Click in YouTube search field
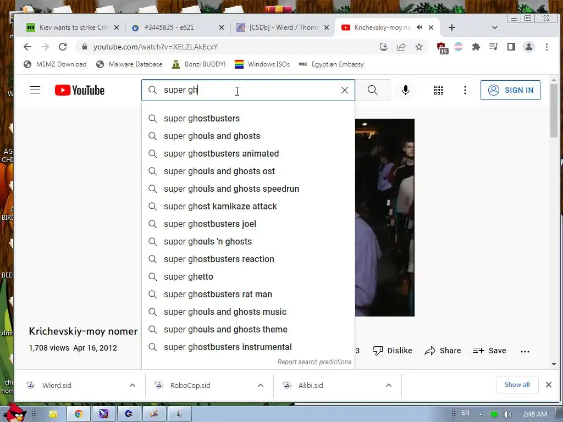Image resolution: width=563 pixels, height=422 pixels. (248, 90)
